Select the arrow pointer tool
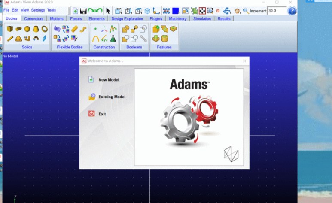 tap(108, 11)
